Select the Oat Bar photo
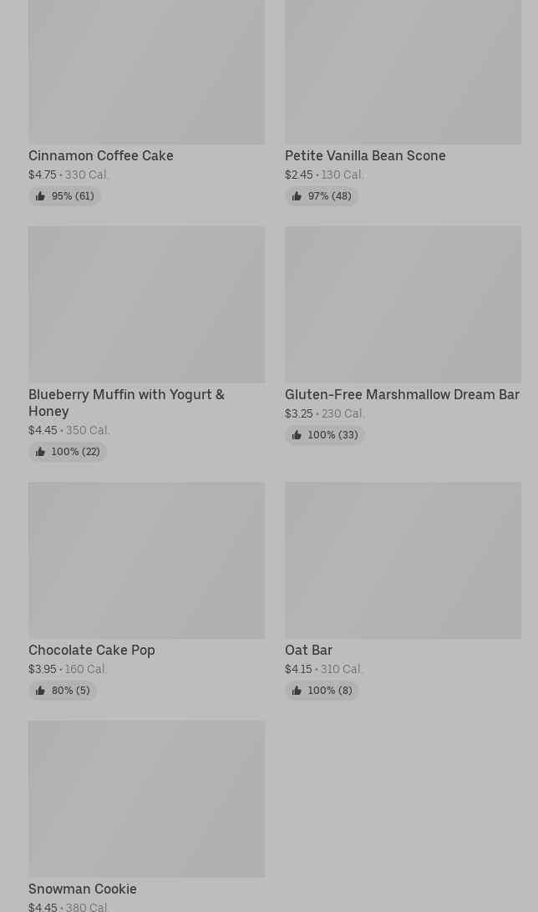This screenshot has width=538, height=912. [403, 560]
